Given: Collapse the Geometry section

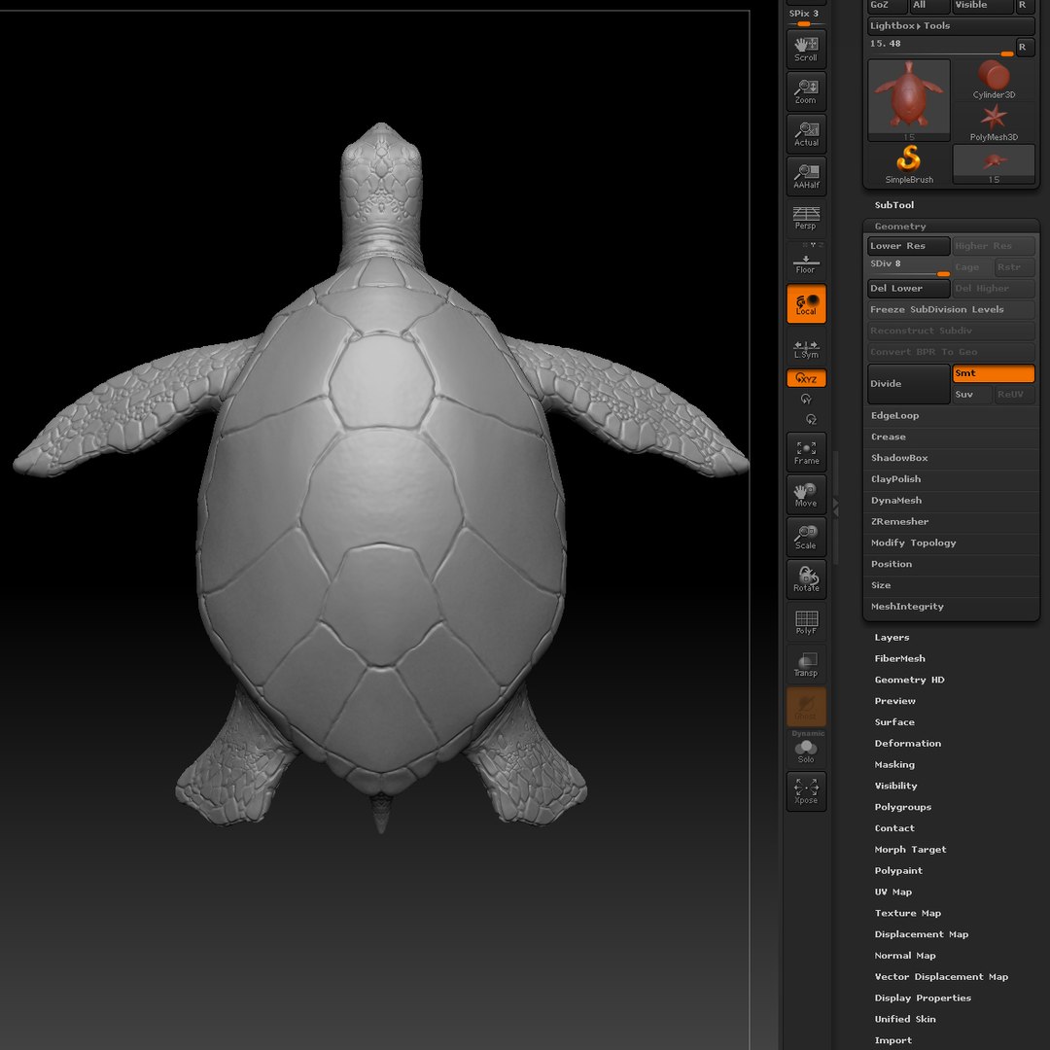Looking at the screenshot, I should (900, 227).
